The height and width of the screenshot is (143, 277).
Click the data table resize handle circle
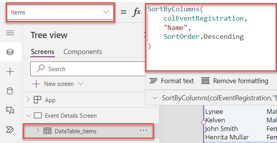tap(204, 122)
